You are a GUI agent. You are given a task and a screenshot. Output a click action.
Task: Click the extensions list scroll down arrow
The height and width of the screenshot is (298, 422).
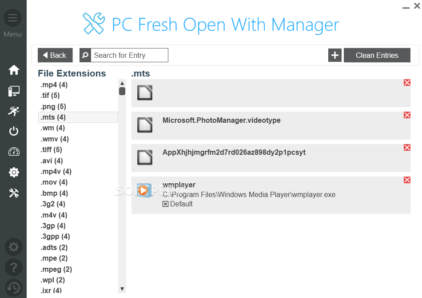[x=122, y=289]
